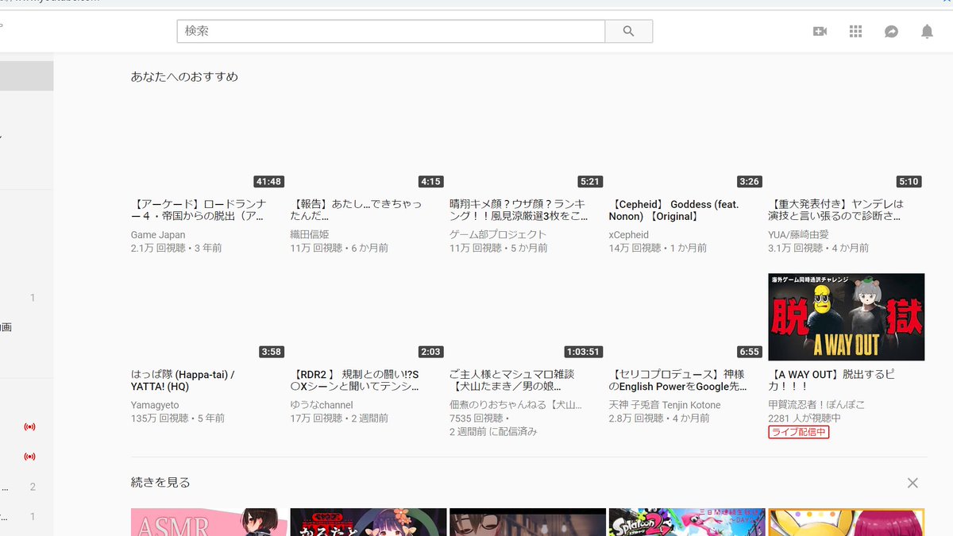Focus the 検索 search field
Viewport: 953px width, 536px height.
pyautogui.click(x=391, y=31)
